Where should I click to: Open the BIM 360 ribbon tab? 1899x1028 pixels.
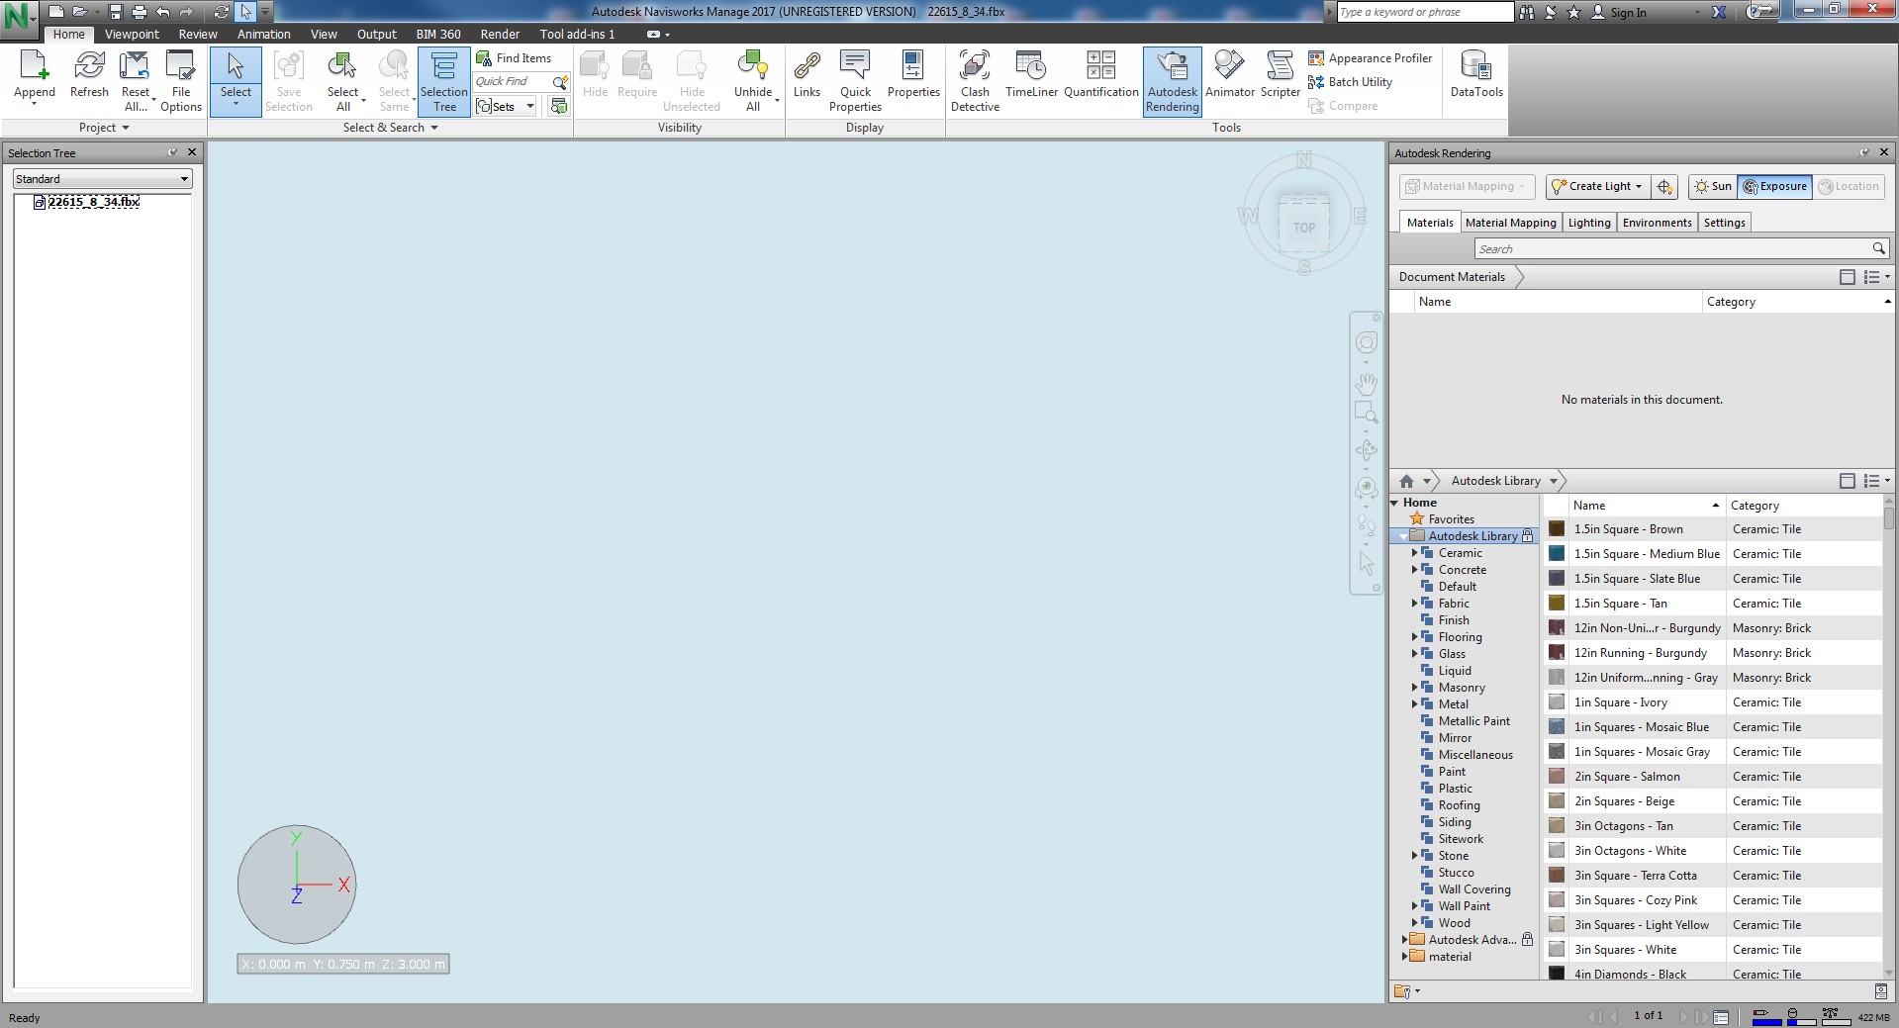pyautogui.click(x=438, y=34)
